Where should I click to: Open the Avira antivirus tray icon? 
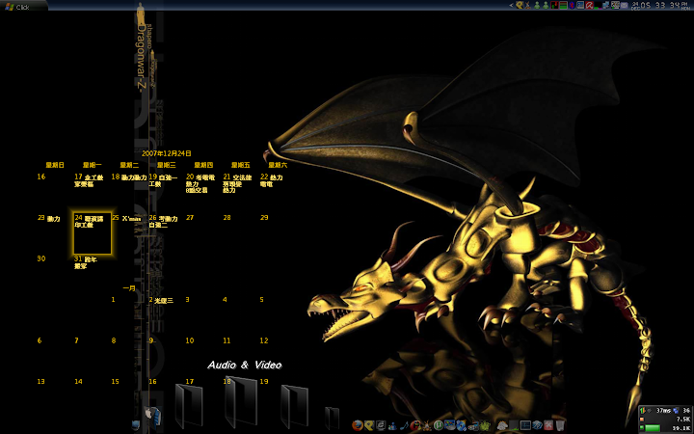[588, 5]
